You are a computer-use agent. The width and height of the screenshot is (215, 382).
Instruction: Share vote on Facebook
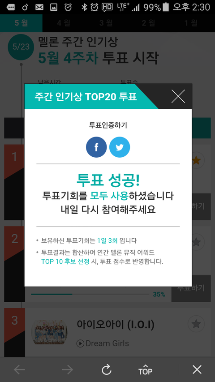pos(96,147)
